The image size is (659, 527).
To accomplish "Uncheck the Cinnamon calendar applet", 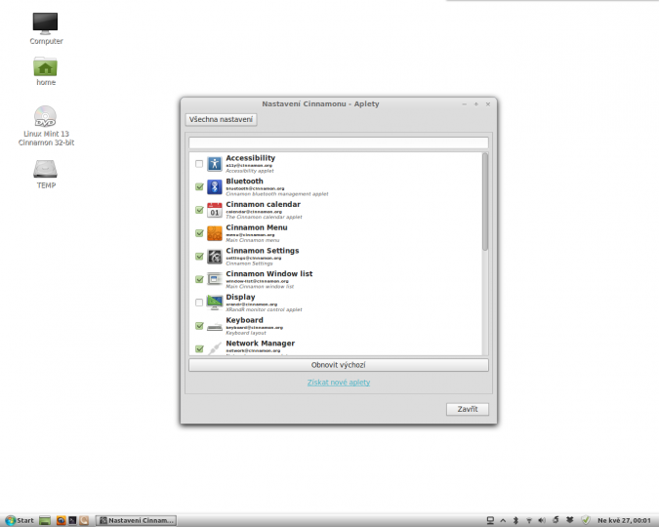I will pos(199,210).
